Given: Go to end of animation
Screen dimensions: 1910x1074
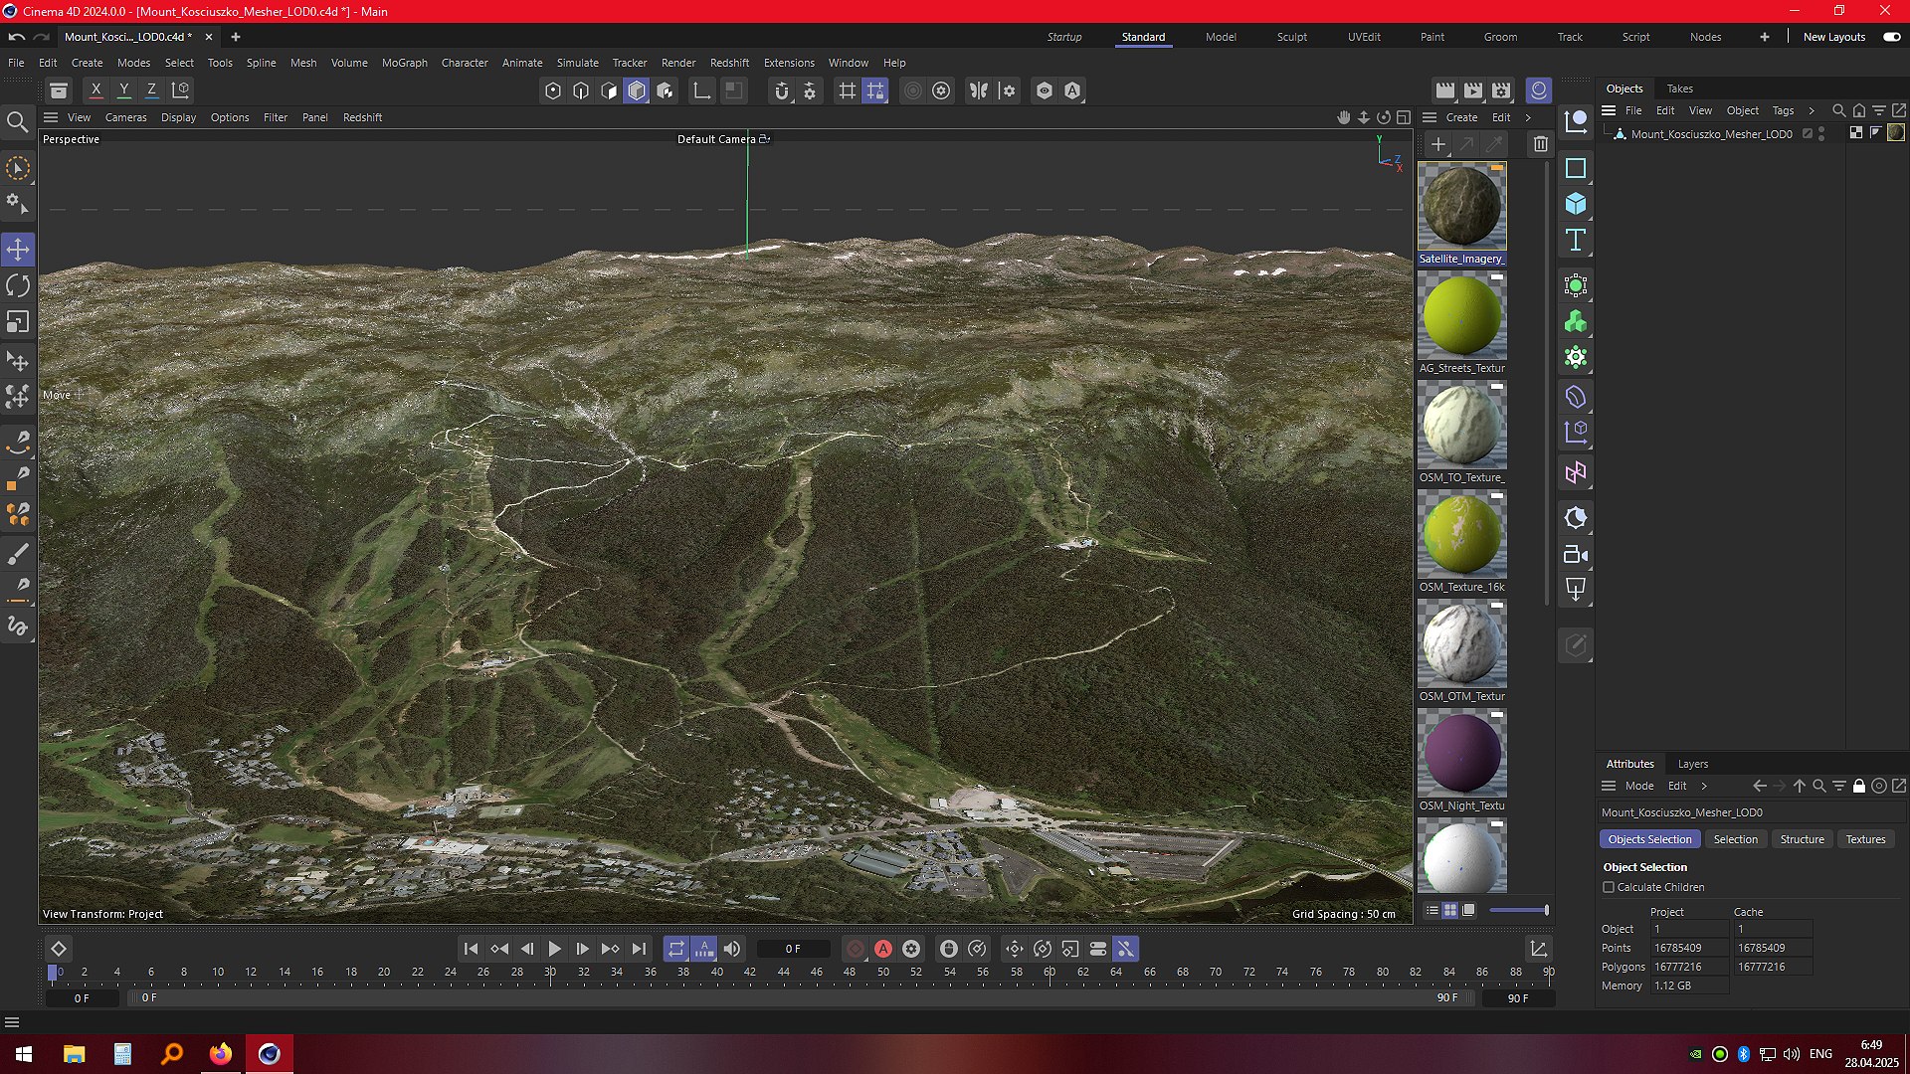Looking at the screenshot, I should pyautogui.click(x=639, y=950).
